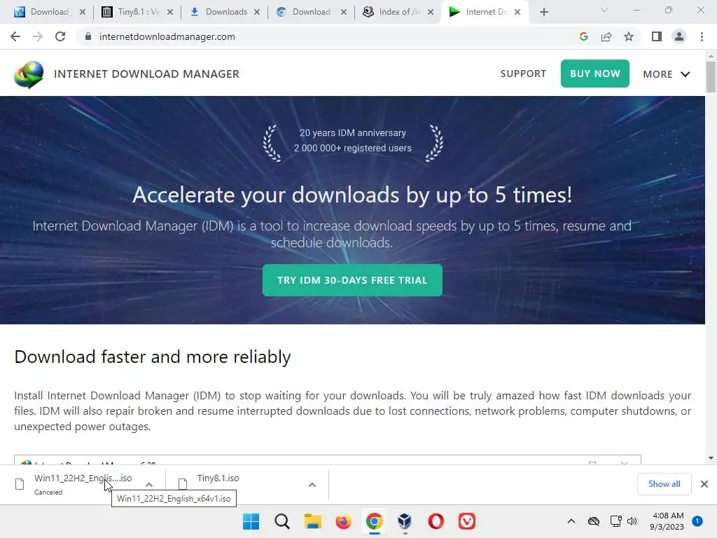Launch Opera from the taskbar
This screenshot has width=717, height=538.
(x=436, y=521)
